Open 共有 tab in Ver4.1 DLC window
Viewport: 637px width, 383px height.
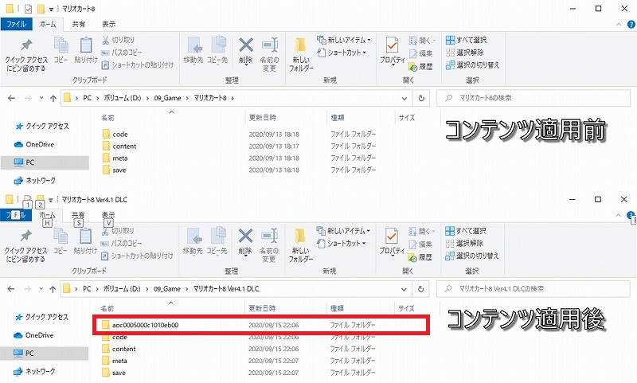tap(78, 215)
